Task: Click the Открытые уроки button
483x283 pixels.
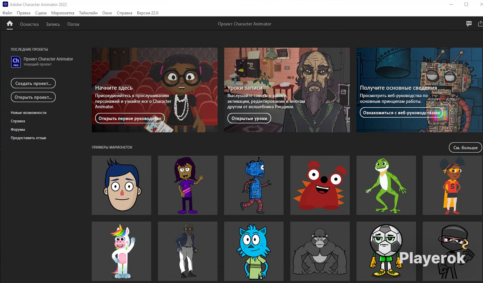Action: 249,118
